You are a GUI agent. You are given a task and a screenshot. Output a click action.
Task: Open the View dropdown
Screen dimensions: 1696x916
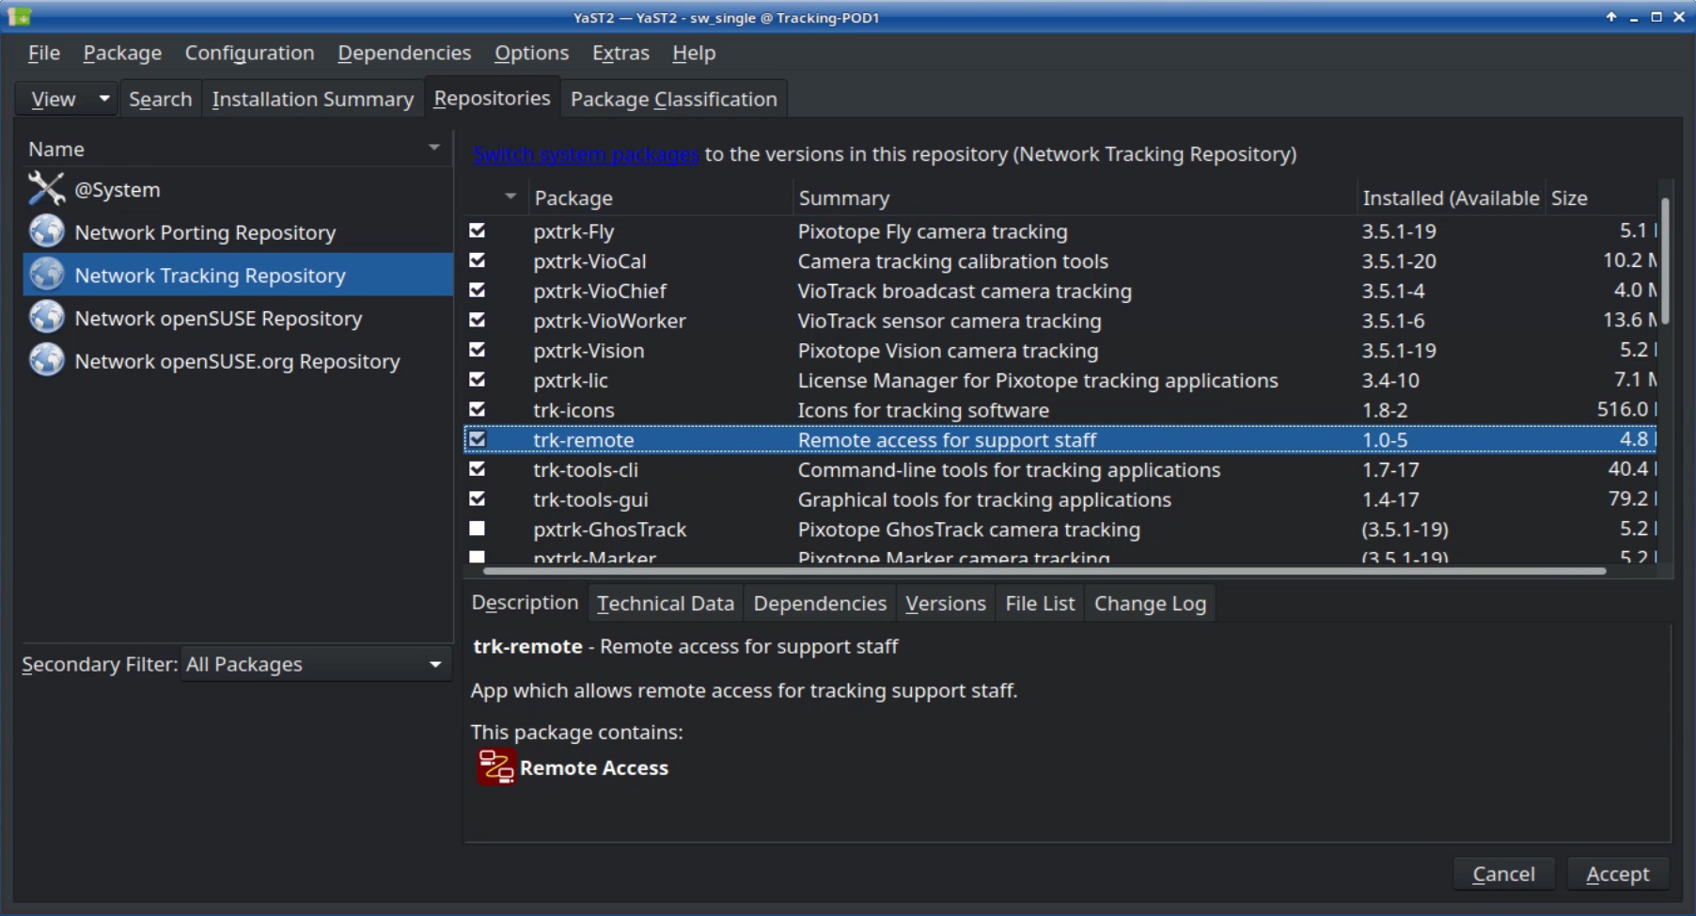(x=65, y=98)
